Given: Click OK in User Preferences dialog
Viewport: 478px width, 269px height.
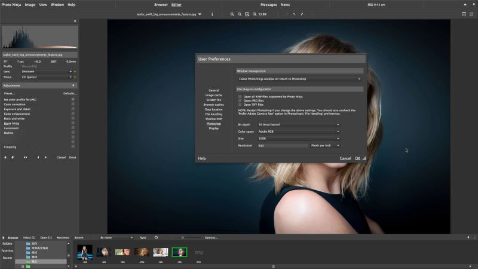Looking at the screenshot, I should click(357, 158).
